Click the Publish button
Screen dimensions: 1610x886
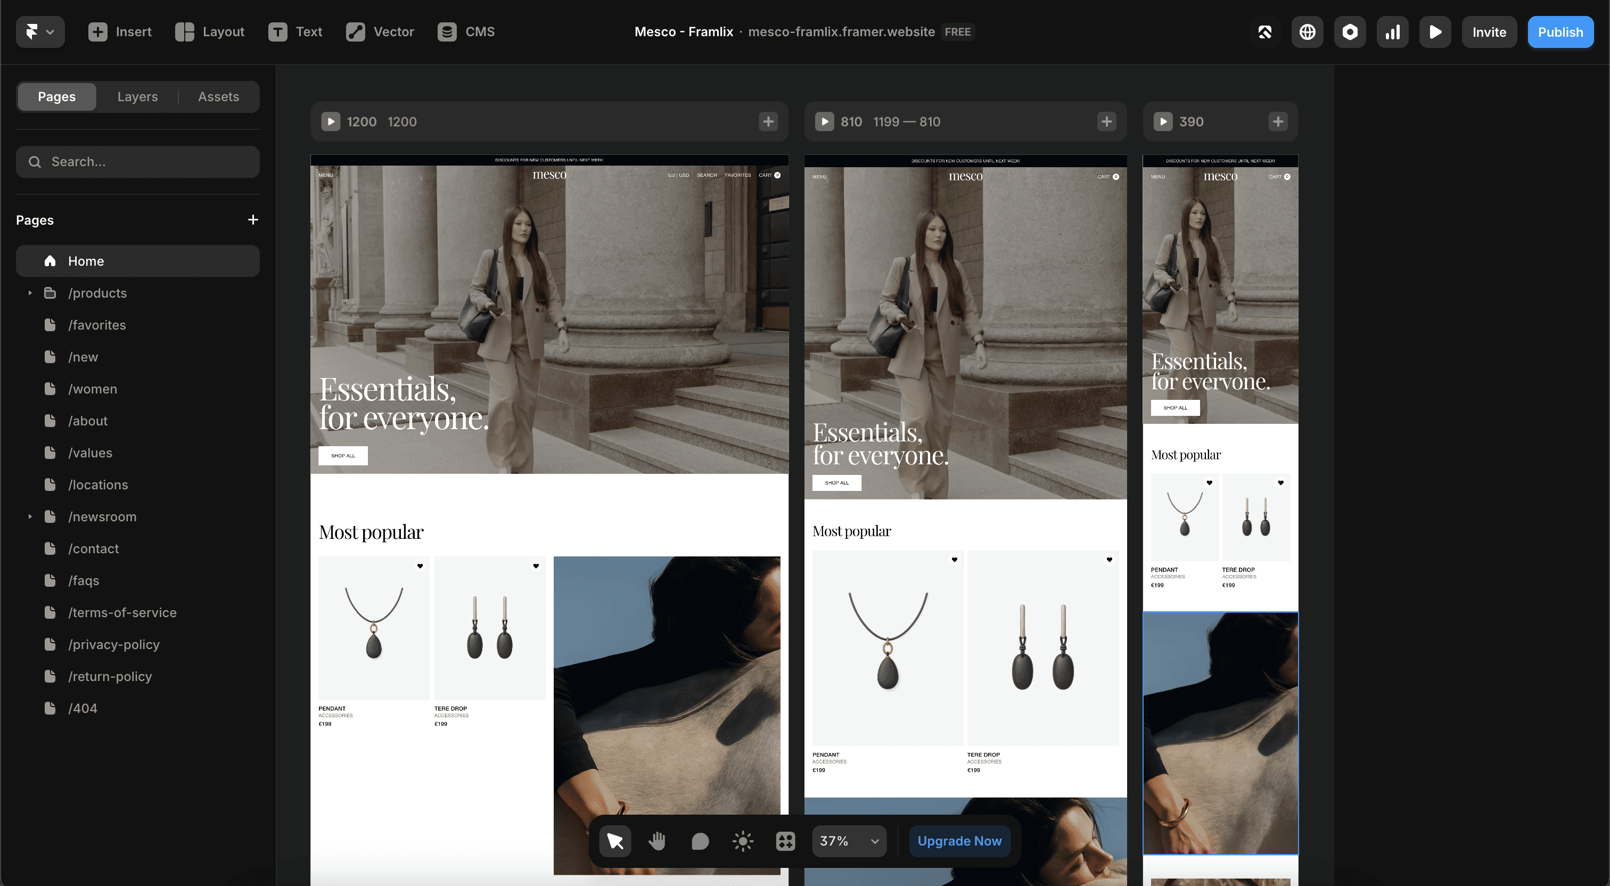1560,31
